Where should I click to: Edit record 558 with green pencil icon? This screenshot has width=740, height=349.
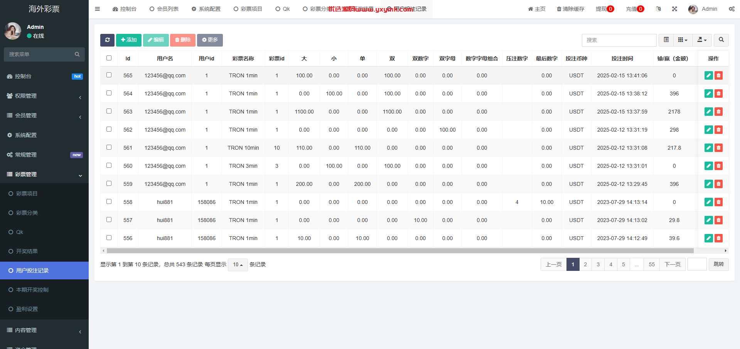pos(708,202)
